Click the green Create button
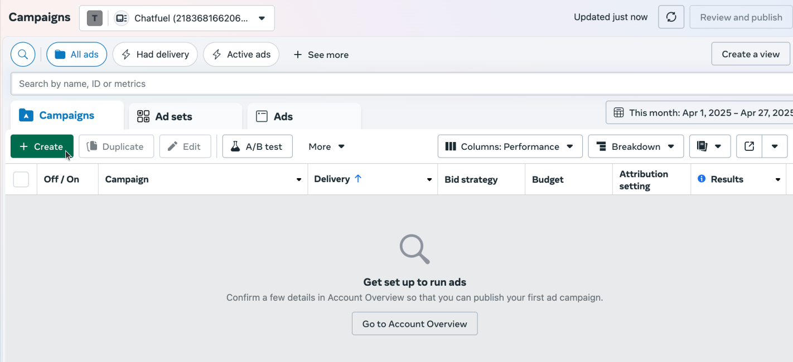This screenshot has width=793, height=362. point(42,146)
